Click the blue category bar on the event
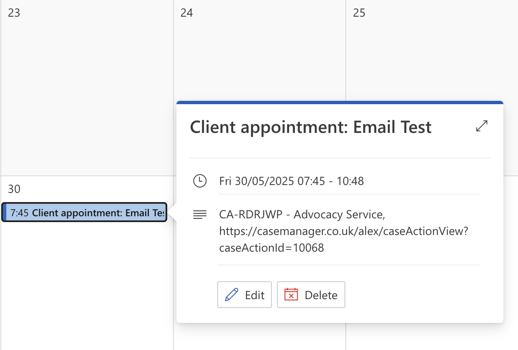518x350 pixels. coord(5,212)
